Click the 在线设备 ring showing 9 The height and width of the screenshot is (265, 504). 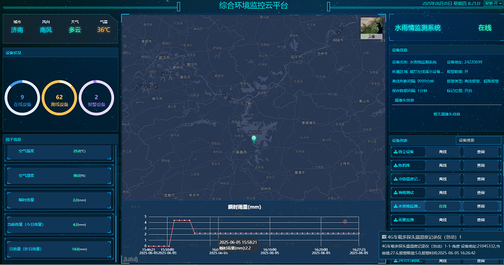[x=22, y=98]
